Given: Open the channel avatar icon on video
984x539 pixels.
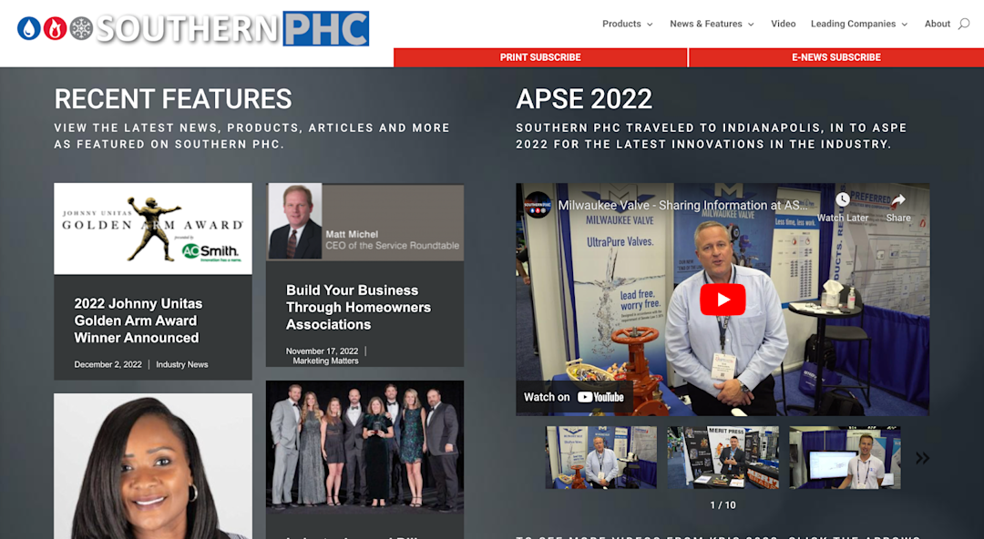Looking at the screenshot, I should click(x=538, y=205).
